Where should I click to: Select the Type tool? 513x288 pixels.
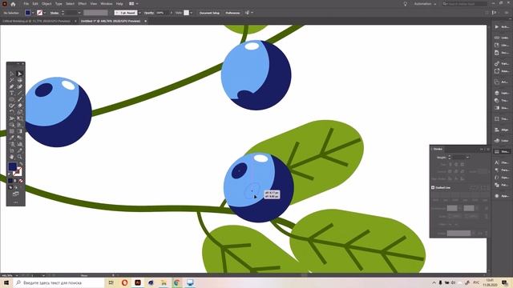pos(11,93)
